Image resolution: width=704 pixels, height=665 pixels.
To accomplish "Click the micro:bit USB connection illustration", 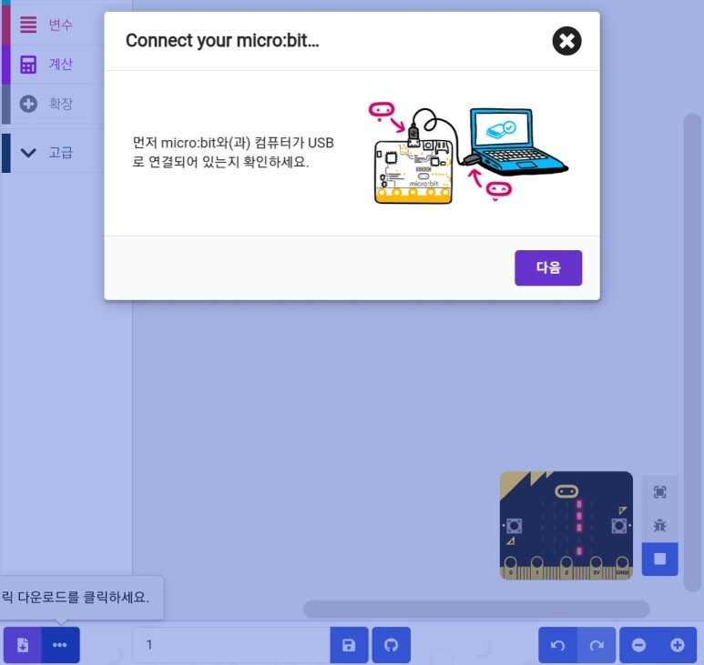I will [x=468, y=155].
